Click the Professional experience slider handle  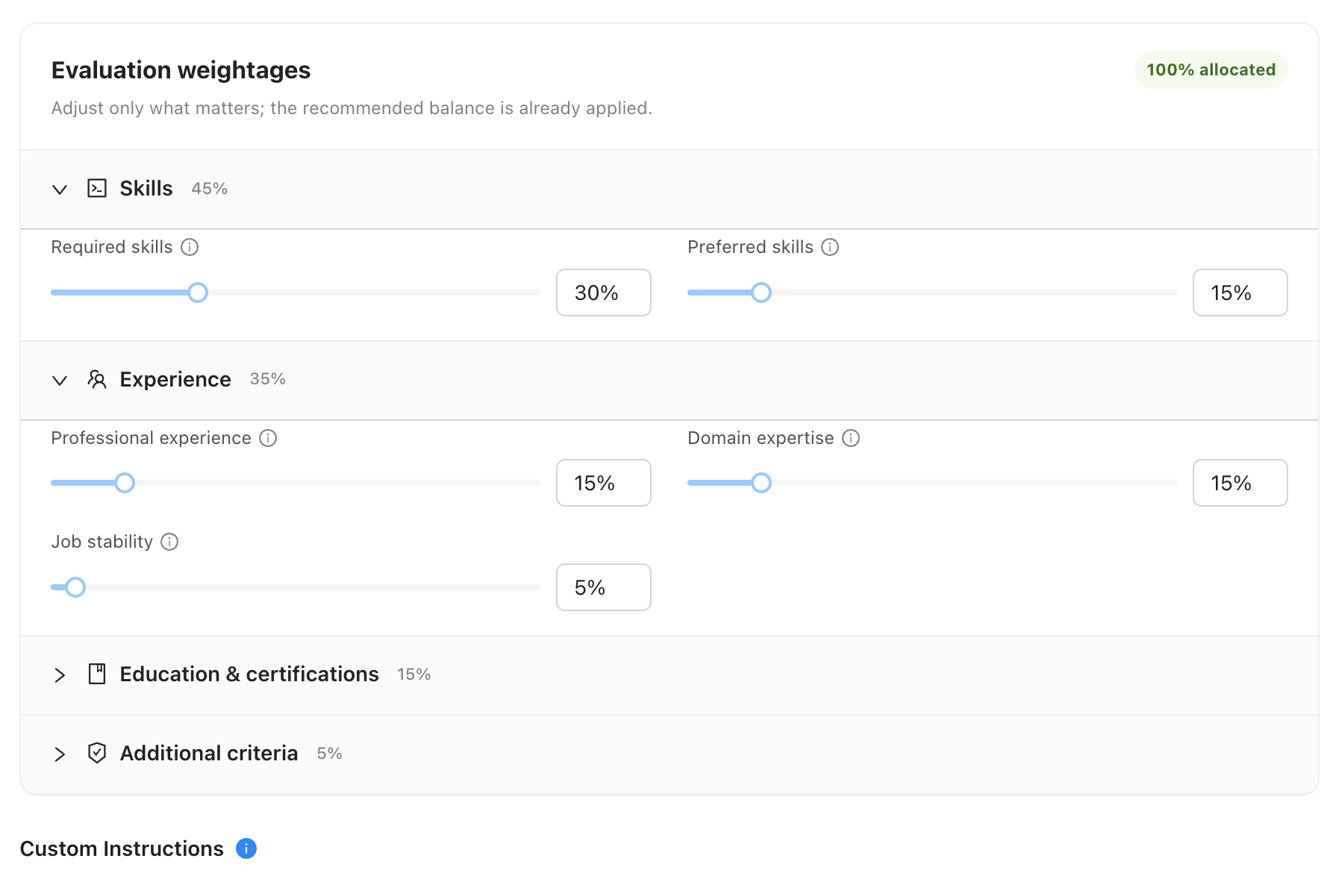pos(125,483)
